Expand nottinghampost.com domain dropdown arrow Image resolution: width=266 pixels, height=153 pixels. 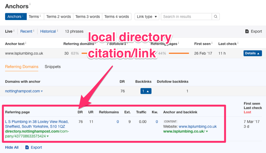(x=42, y=91)
